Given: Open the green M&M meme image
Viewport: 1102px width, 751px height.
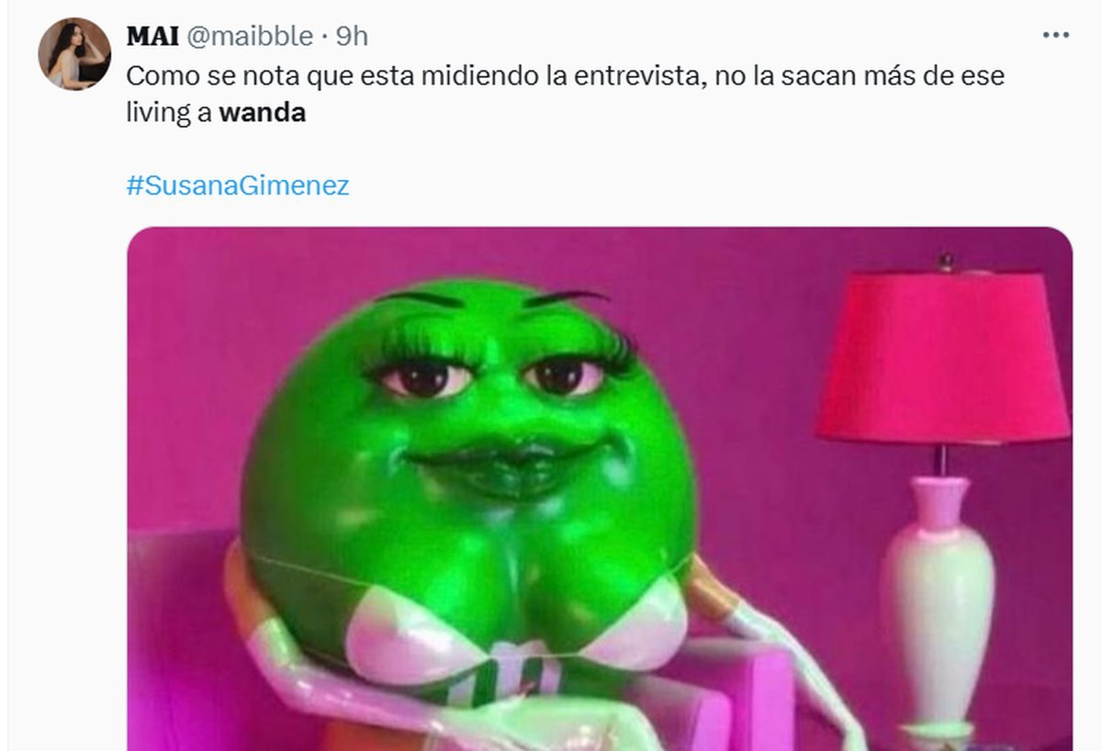Looking at the screenshot, I should pyautogui.click(x=599, y=488).
